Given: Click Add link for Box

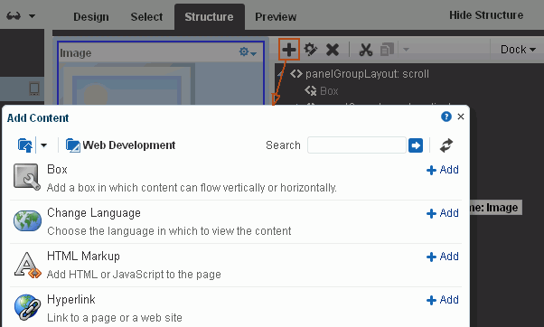Looking at the screenshot, I should coord(443,170).
